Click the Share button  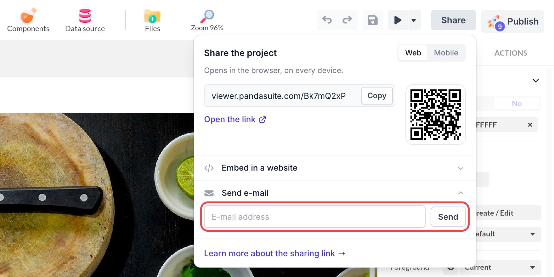click(x=453, y=20)
